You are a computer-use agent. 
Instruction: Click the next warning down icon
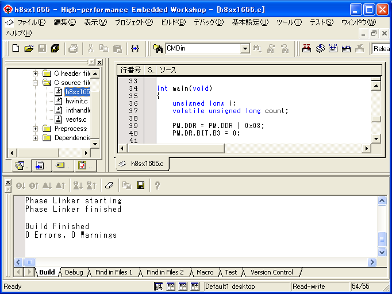pos(47,185)
